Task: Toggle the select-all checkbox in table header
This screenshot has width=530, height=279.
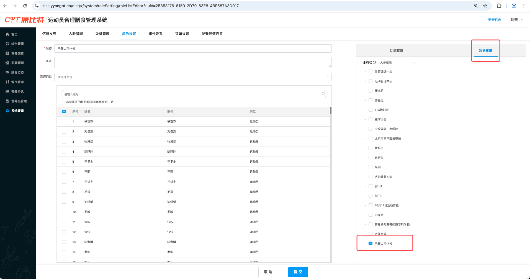Action: click(64, 111)
